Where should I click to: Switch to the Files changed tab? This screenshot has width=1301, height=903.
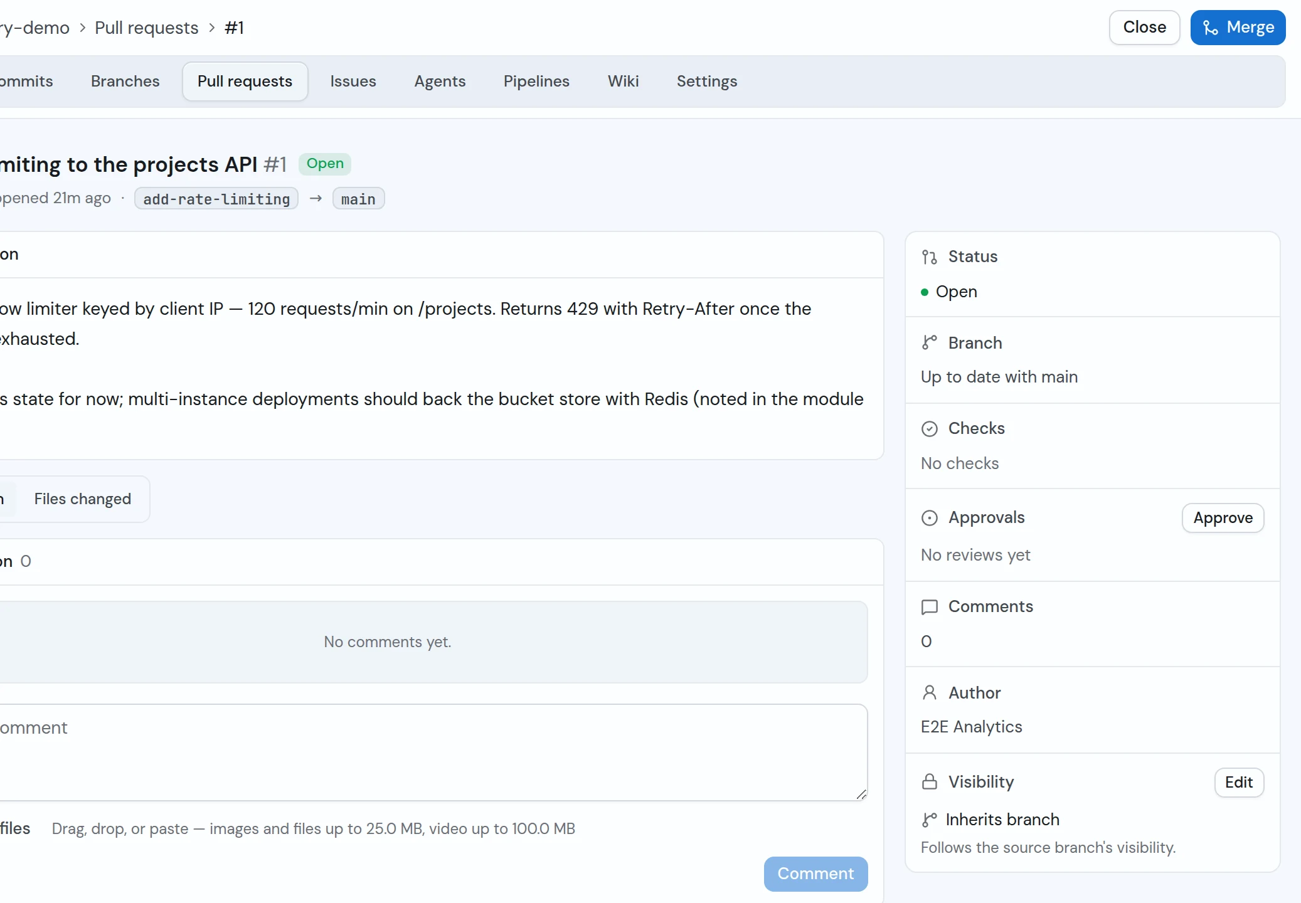[x=83, y=499]
